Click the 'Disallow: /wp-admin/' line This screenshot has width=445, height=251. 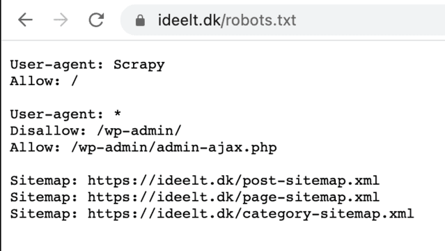[95, 131]
